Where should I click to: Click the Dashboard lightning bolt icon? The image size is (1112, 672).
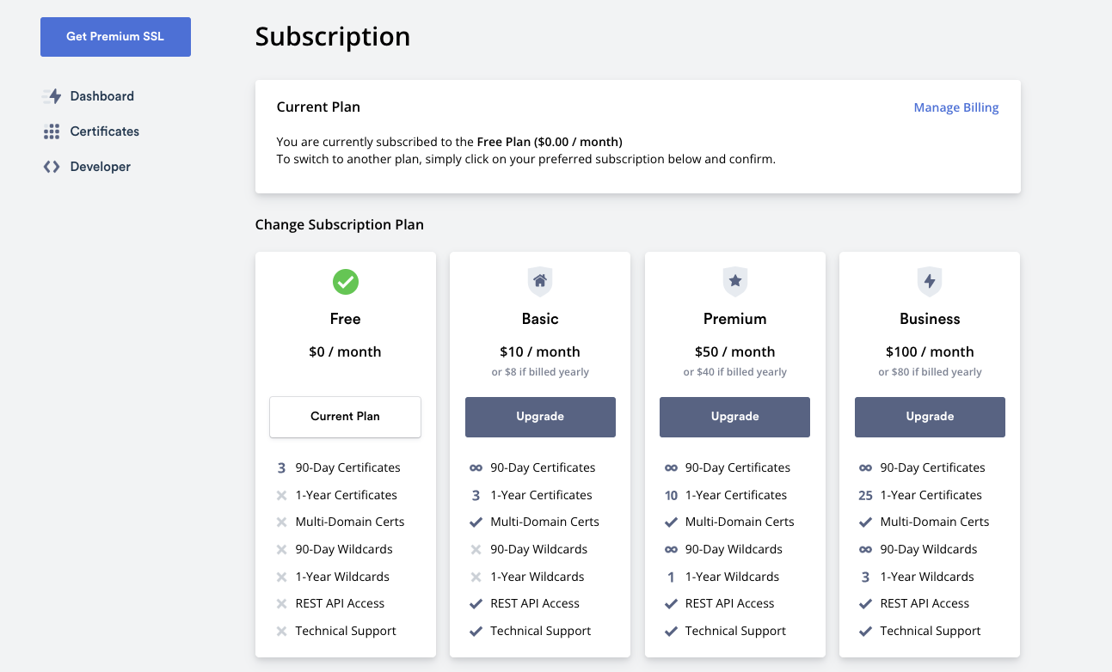pos(52,96)
